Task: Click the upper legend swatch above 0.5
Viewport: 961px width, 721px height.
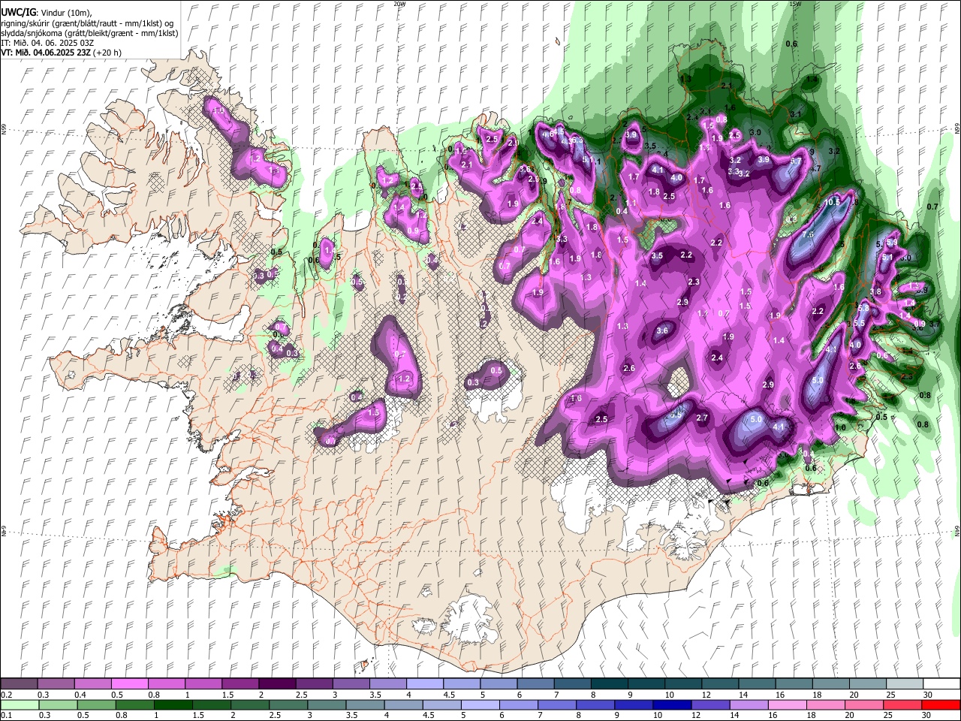Action: [129, 684]
